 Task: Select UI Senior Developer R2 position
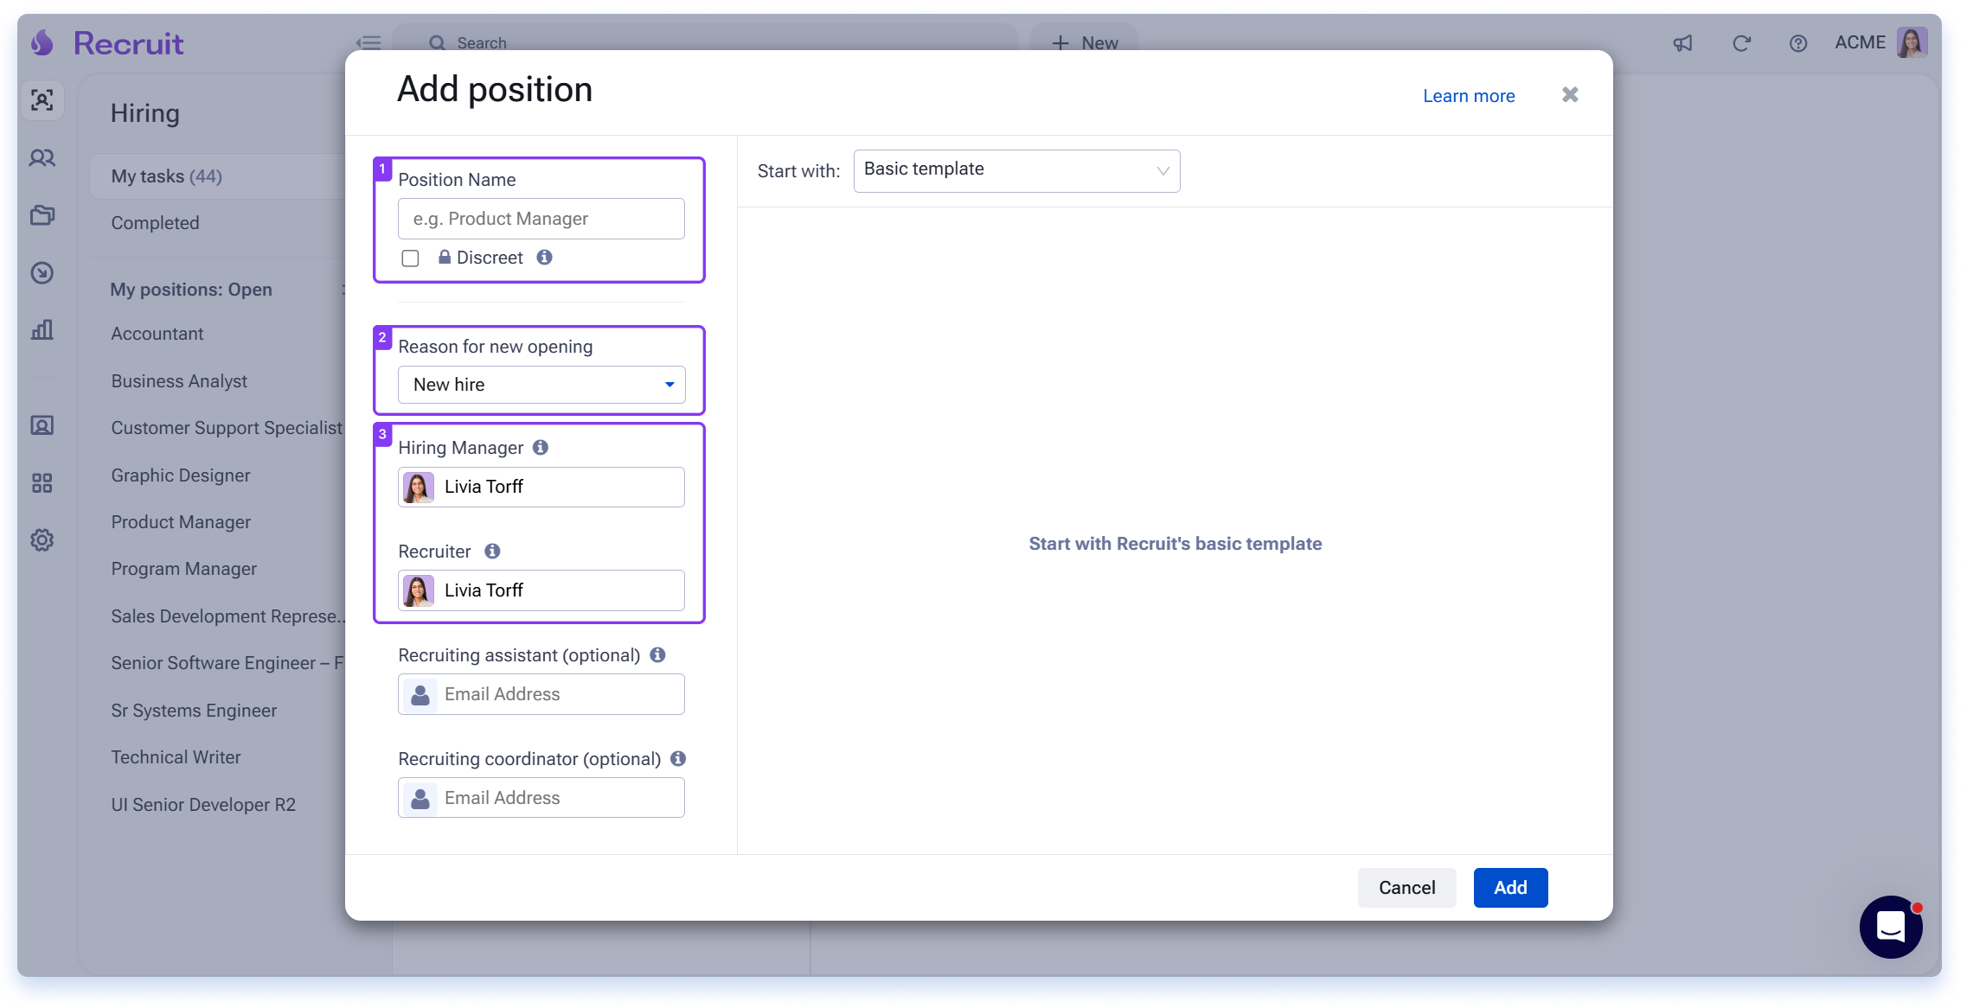(203, 805)
